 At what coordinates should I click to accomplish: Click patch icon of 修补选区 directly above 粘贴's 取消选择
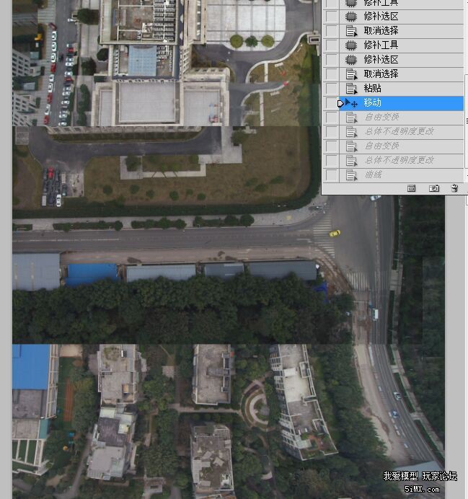352,60
